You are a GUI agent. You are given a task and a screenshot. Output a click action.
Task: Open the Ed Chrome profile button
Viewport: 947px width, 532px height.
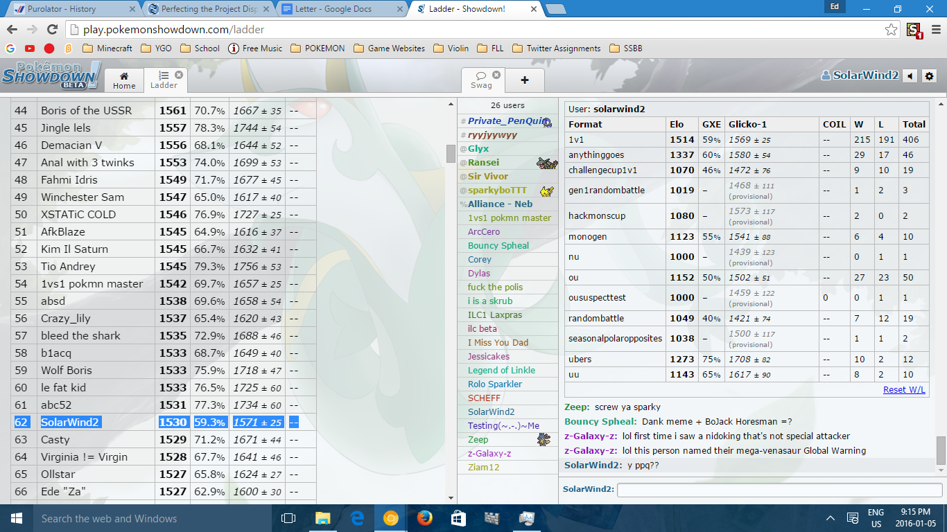[835, 6]
